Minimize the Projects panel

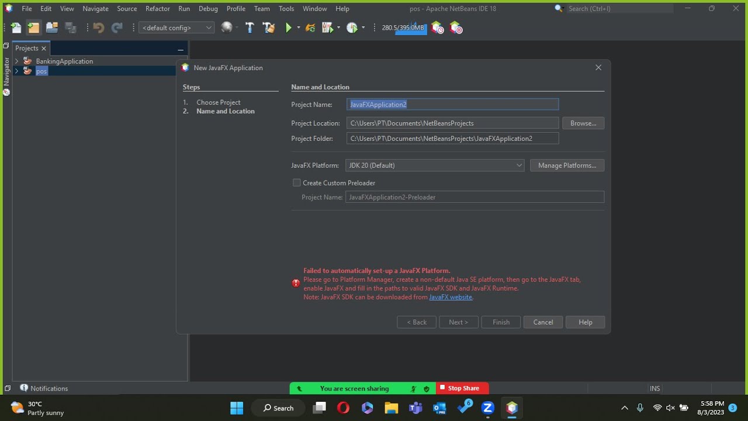(181, 50)
